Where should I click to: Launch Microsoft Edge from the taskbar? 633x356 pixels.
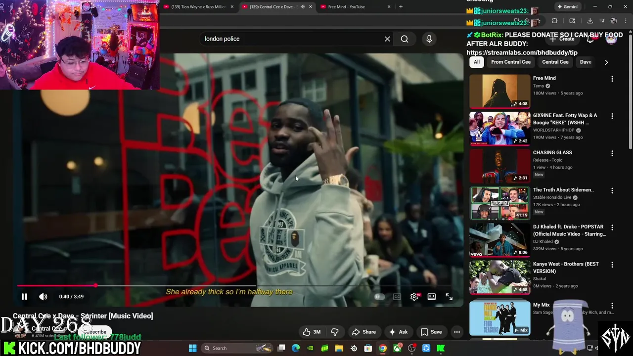tap(296, 348)
